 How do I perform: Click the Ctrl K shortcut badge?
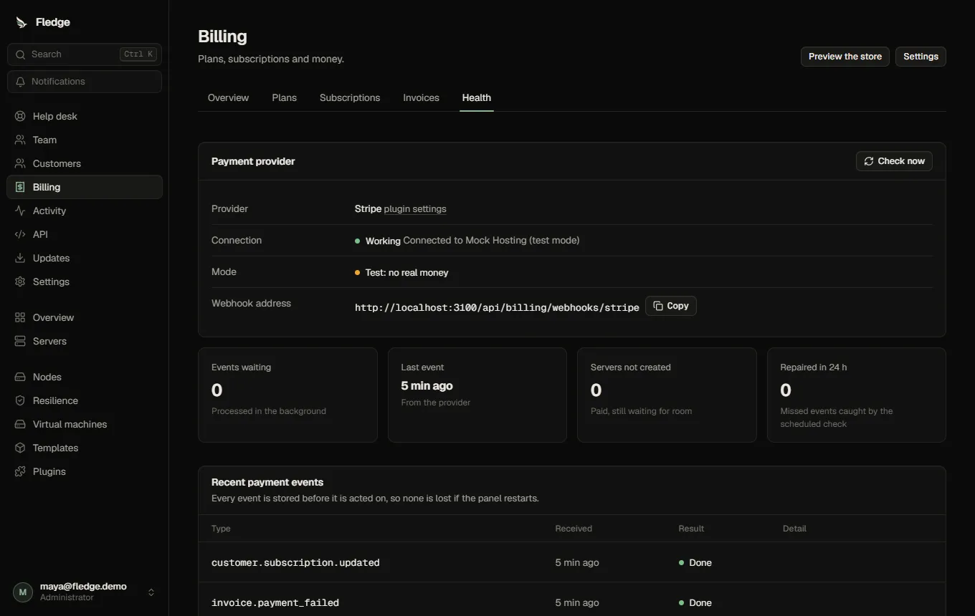click(x=138, y=54)
